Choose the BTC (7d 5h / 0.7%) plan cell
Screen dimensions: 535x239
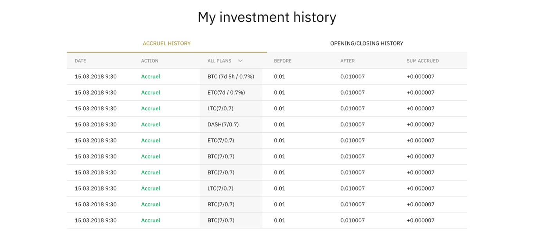pyautogui.click(x=231, y=77)
